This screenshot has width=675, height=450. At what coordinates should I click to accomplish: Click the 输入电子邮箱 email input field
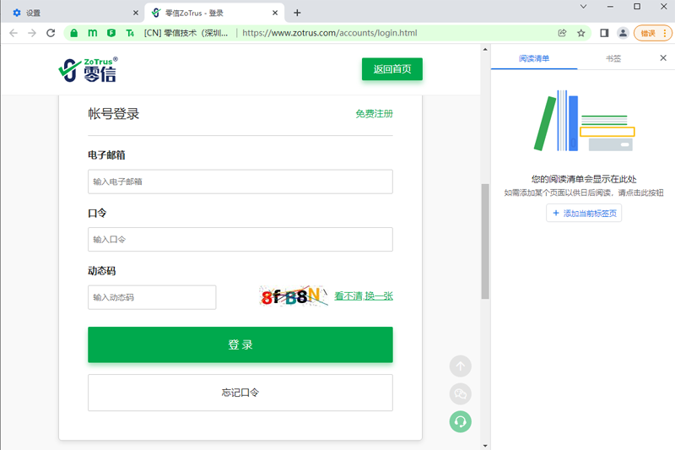pyautogui.click(x=240, y=182)
